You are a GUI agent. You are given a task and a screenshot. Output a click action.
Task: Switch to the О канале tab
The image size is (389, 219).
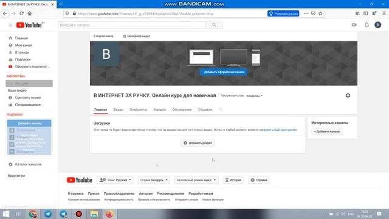[205, 109]
